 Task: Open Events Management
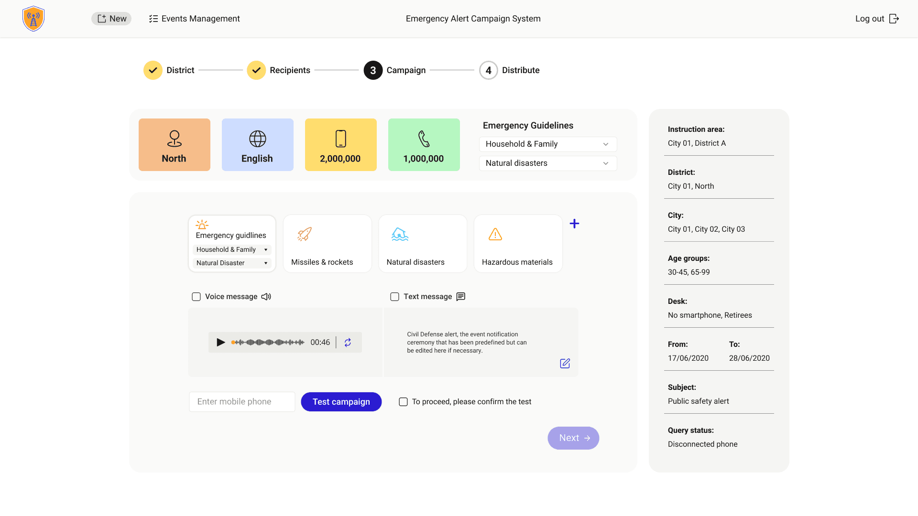(194, 19)
